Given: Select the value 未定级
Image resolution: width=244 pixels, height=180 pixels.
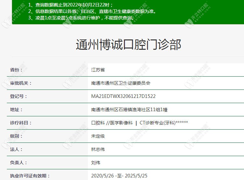Looking at the screenshot, I should pos(98,136).
